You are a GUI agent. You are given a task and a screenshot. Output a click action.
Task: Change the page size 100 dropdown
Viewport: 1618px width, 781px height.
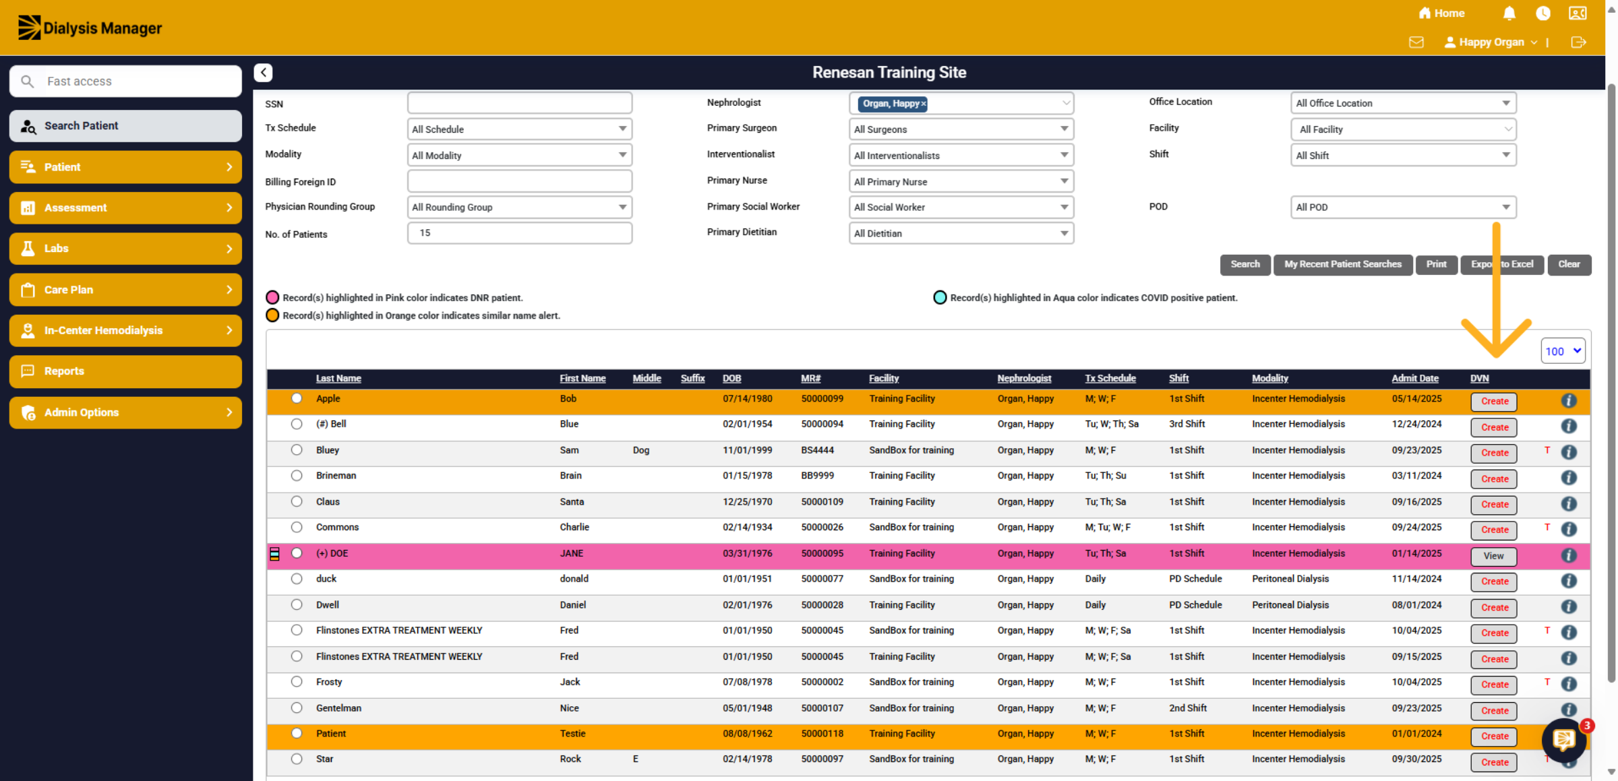pos(1563,351)
